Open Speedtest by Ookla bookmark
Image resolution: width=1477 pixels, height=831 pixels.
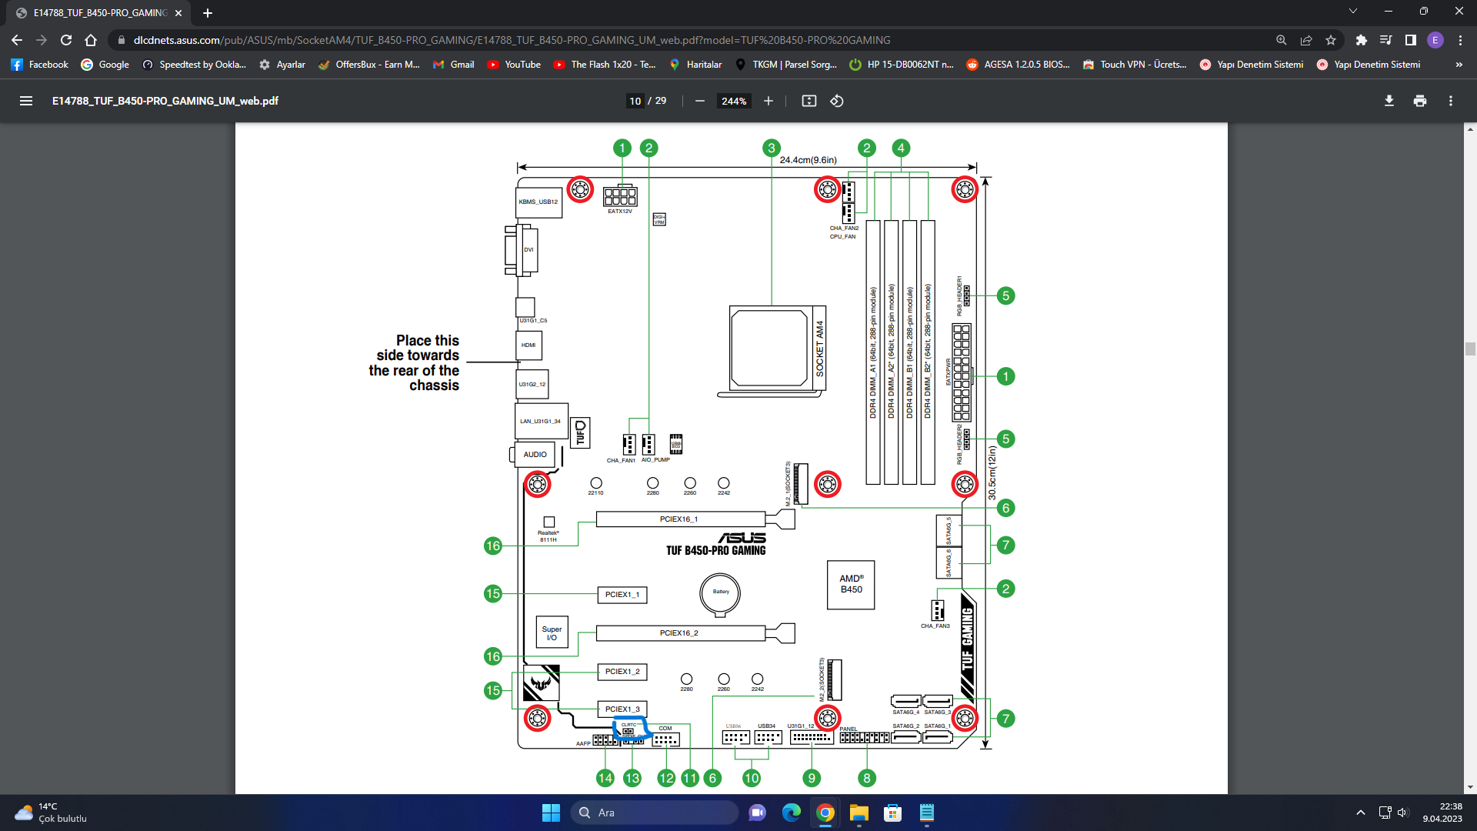194,65
